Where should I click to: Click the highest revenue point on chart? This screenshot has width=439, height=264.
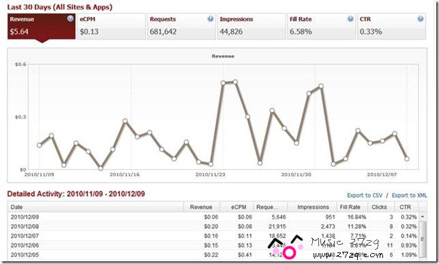(x=235, y=82)
